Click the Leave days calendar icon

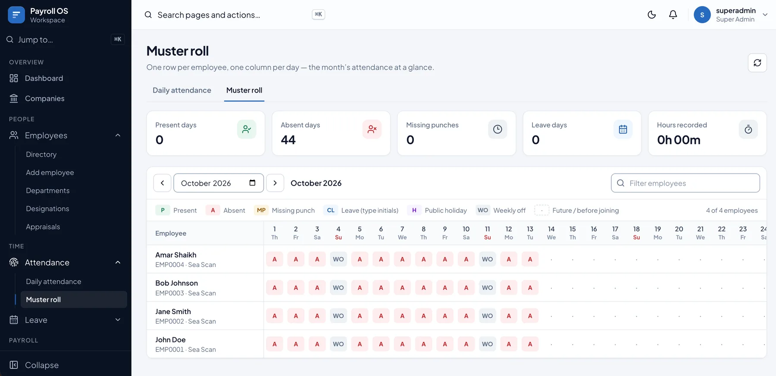pyautogui.click(x=623, y=129)
